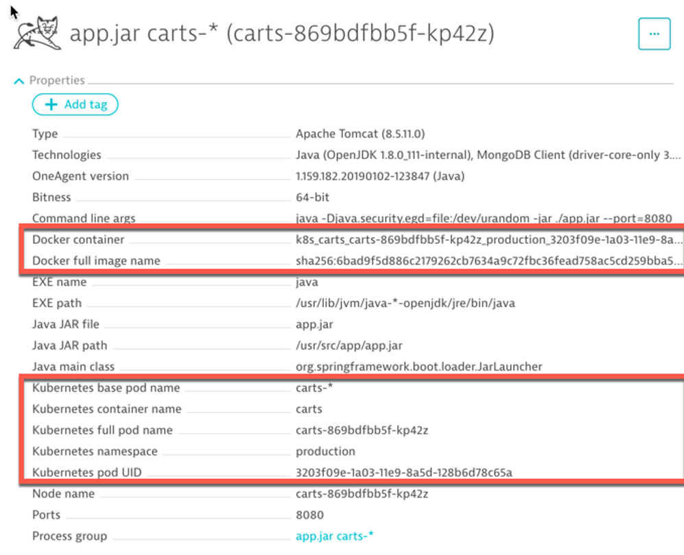The height and width of the screenshot is (555, 684).
Task: Select the OneAgent version value
Action: (380, 176)
